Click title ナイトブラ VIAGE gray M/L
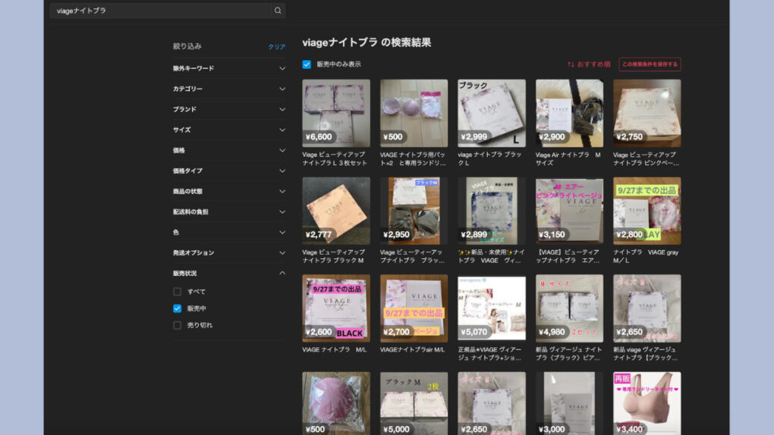 [646, 256]
